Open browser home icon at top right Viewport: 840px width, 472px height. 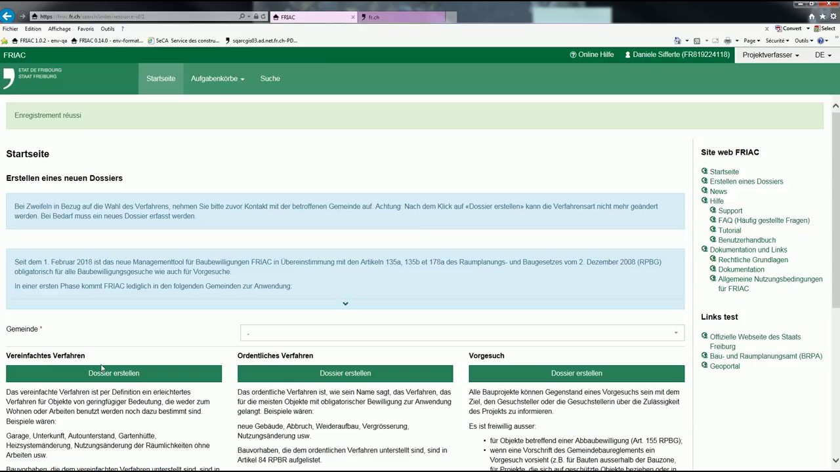pos(812,16)
